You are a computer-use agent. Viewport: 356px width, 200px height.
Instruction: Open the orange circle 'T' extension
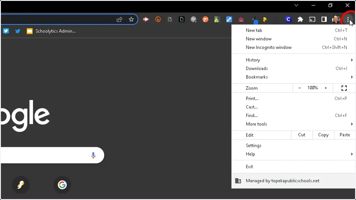(x=205, y=20)
